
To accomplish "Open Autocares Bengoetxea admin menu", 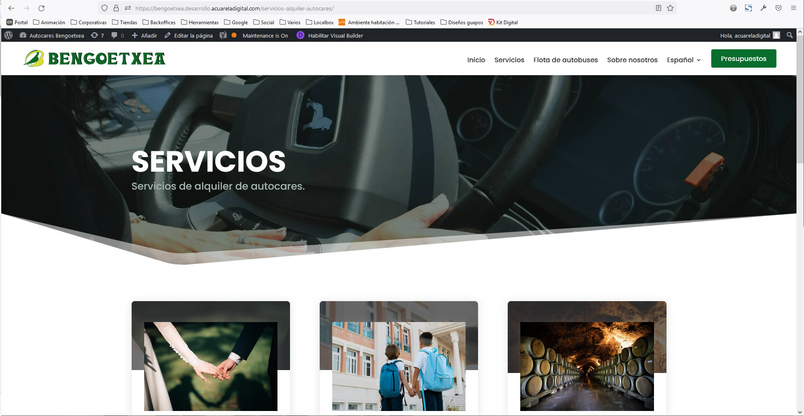I will [52, 36].
